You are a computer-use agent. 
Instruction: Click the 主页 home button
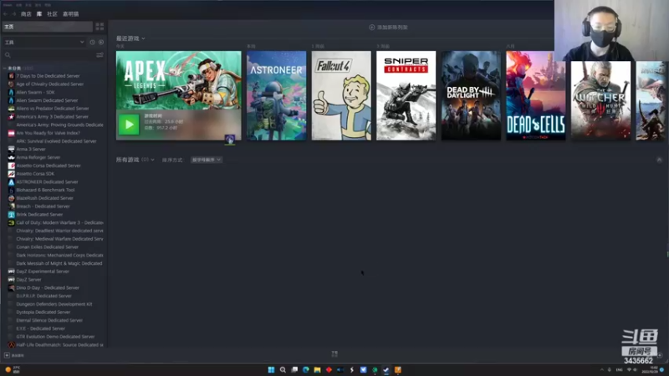[x=47, y=27]
